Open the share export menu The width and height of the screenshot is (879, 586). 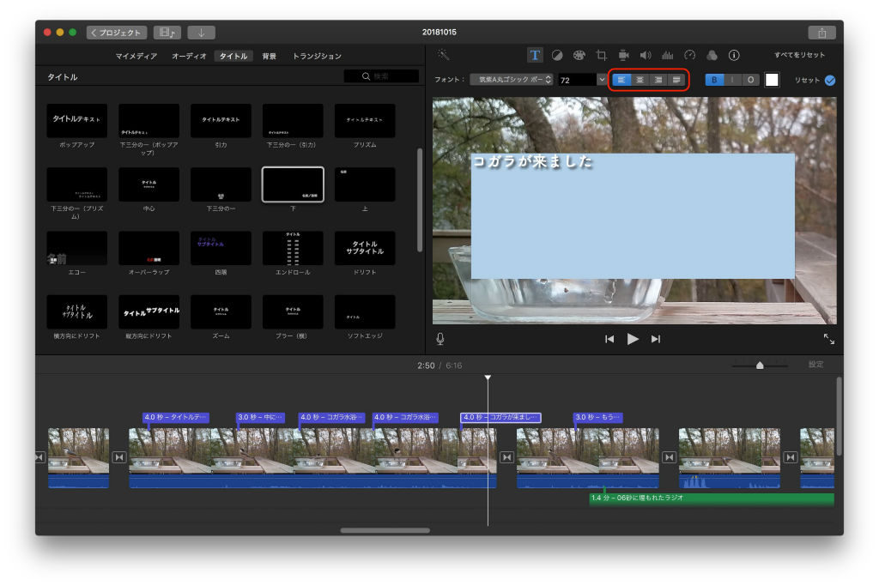(x=821, y=33)
